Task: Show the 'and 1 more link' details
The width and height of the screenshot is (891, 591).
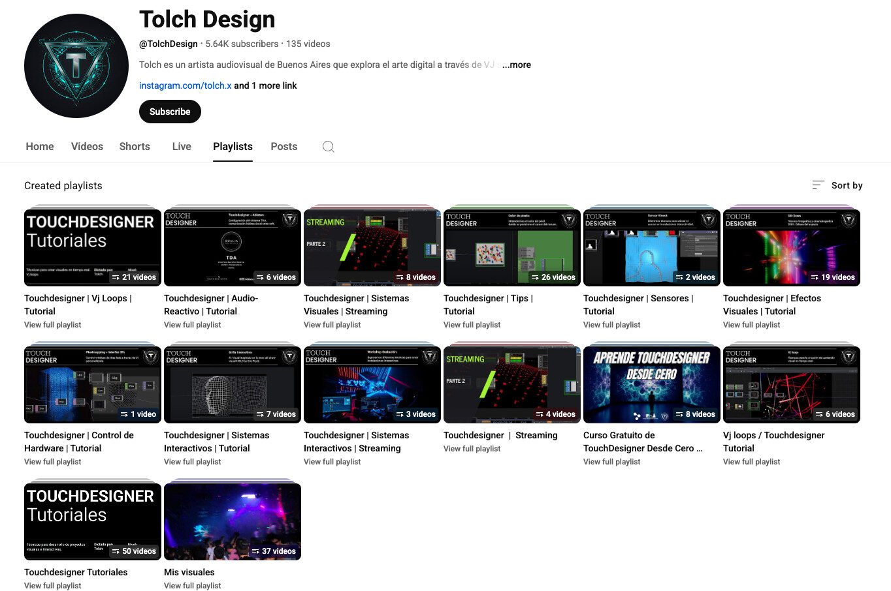Action: tap(266, 85)
